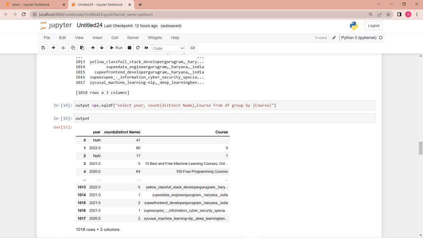Image resolution: width=423 pixels, height=238 pixels.
Task: Save the notebook using the save icon
Action: click(x=43, y=48)
